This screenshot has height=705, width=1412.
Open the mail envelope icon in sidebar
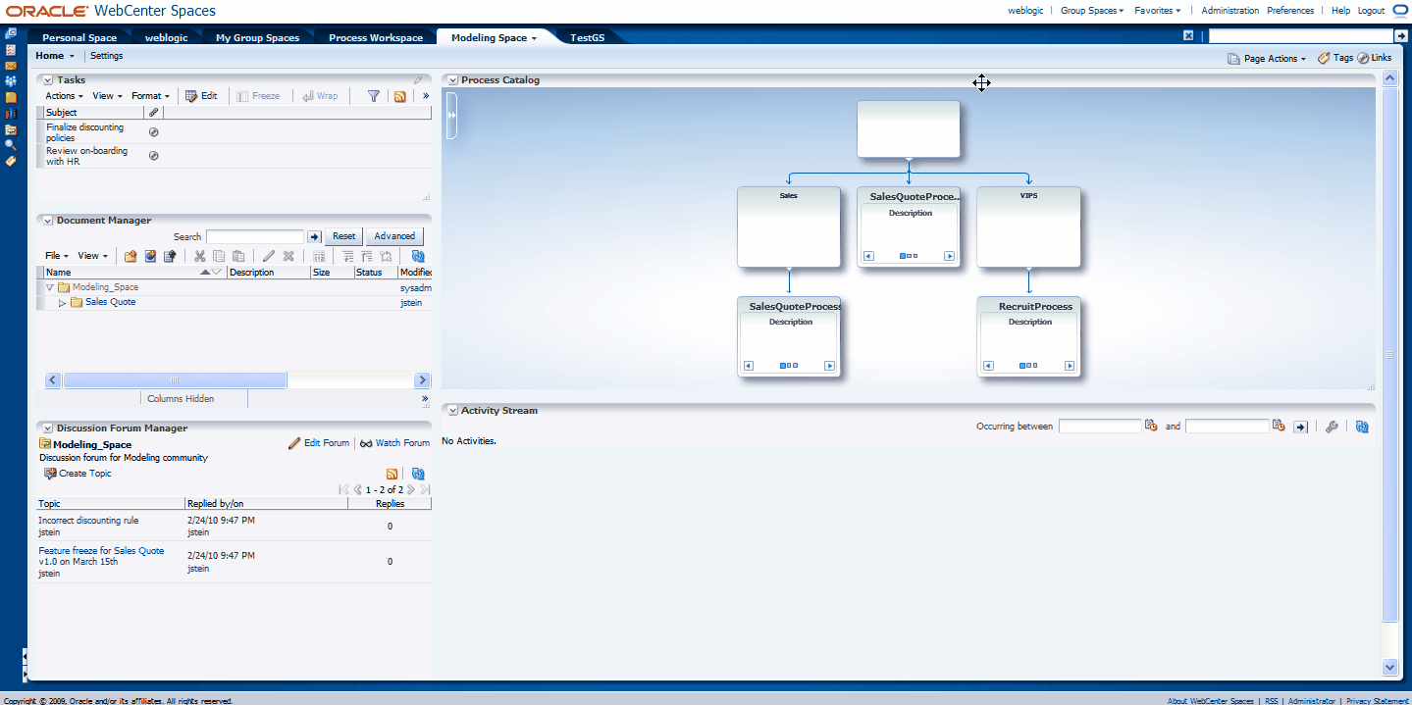pos(11,66)
